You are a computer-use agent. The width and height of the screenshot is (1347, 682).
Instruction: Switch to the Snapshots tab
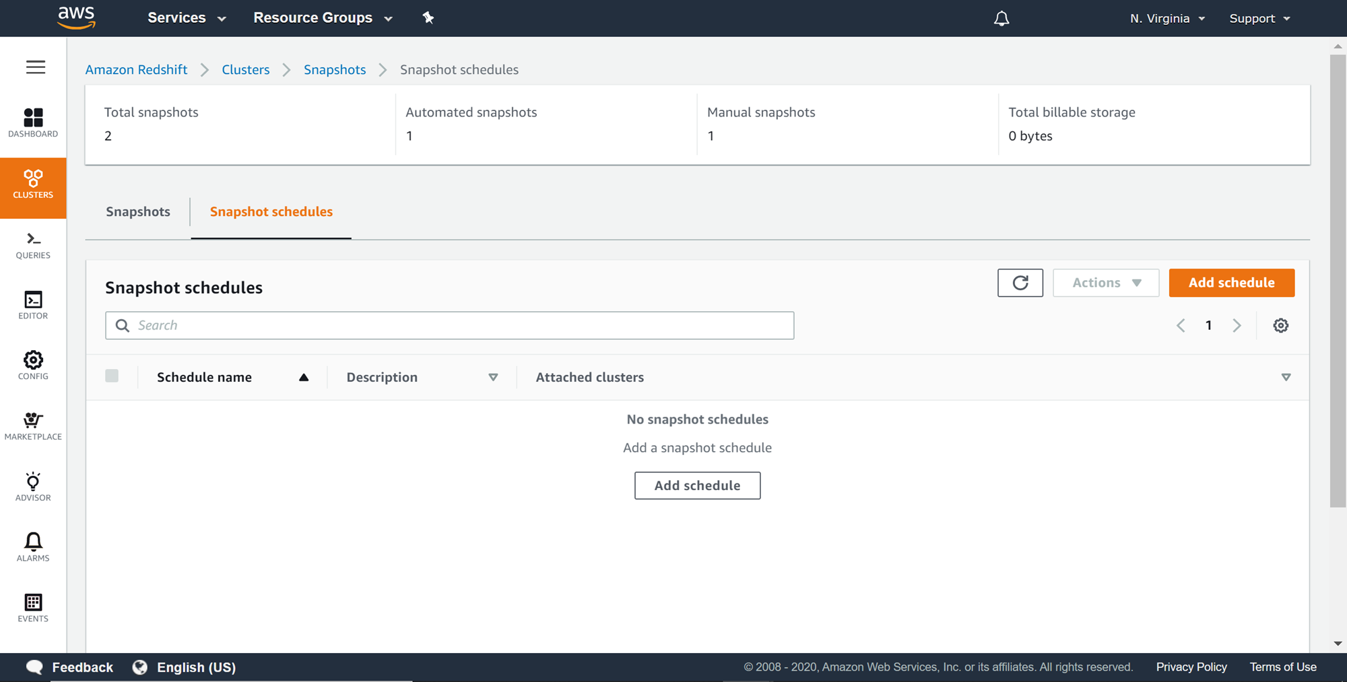pos(138,212)
